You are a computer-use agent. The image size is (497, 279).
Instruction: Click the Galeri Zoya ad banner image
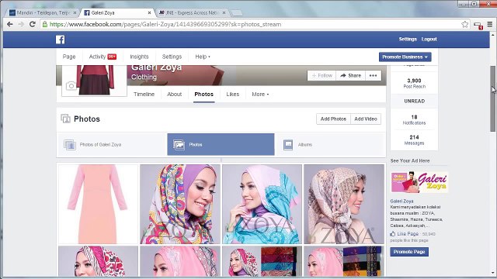point(419,182)
